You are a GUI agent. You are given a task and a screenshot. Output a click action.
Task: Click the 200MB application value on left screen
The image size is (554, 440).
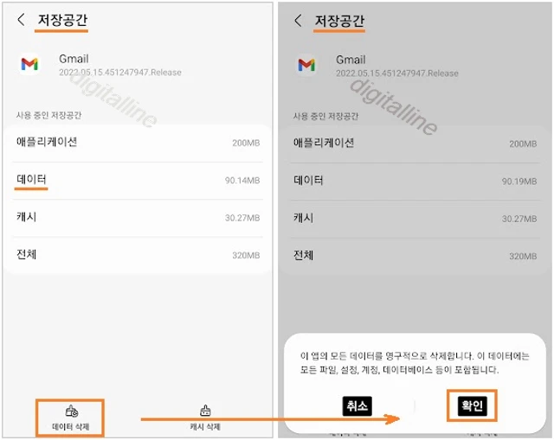point(246,143)
